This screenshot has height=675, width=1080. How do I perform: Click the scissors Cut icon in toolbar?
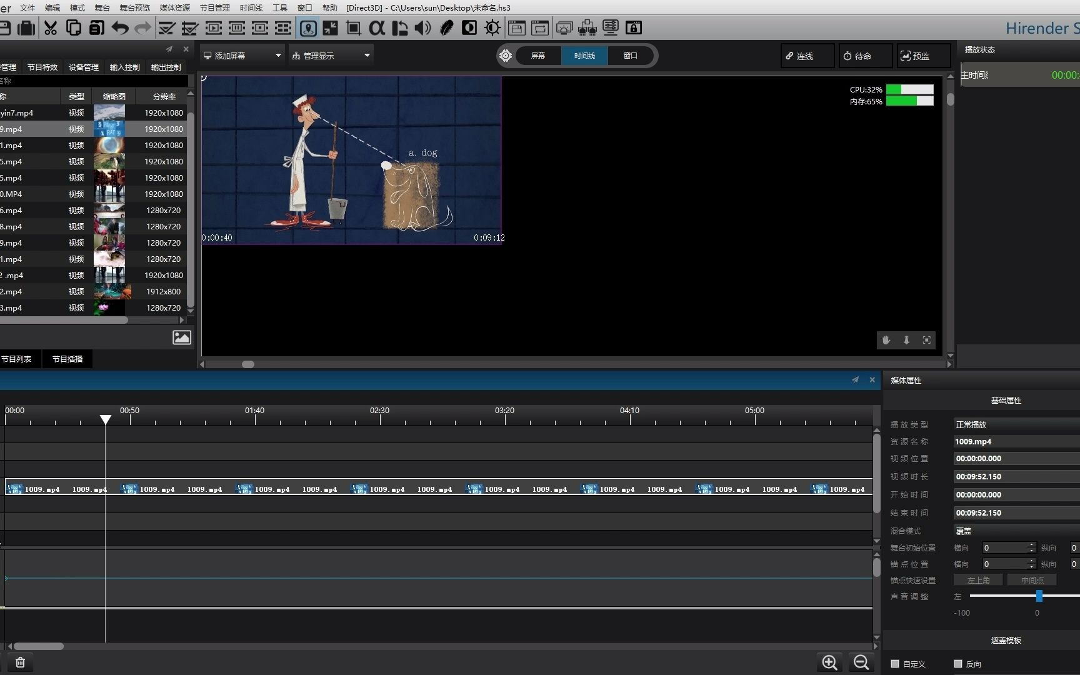[x=51, y=28]
